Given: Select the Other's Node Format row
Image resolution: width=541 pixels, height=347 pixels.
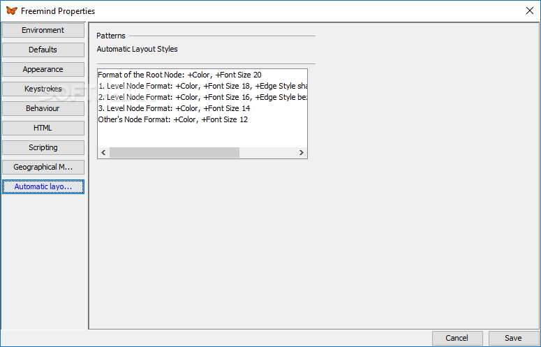Looking at the screenshot, I should [202, 119].
